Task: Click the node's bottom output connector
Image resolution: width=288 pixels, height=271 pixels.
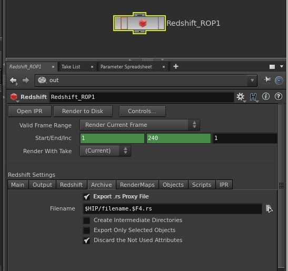Action: point(140,32)
